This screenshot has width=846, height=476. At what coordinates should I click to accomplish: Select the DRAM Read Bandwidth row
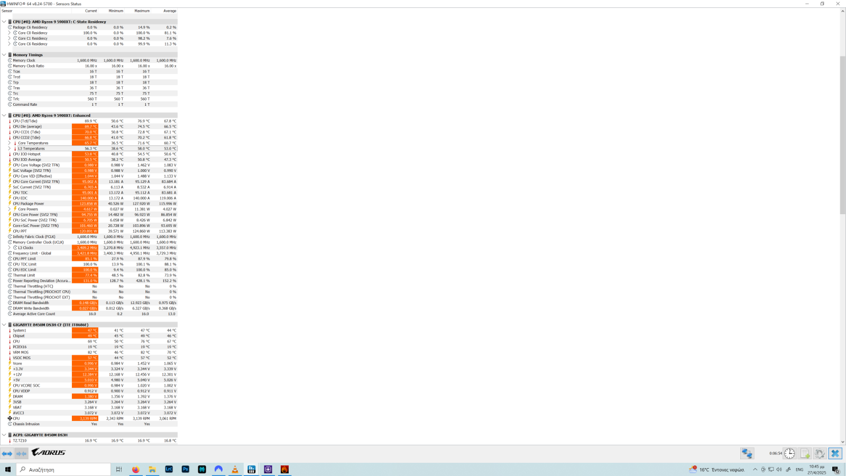89,303
